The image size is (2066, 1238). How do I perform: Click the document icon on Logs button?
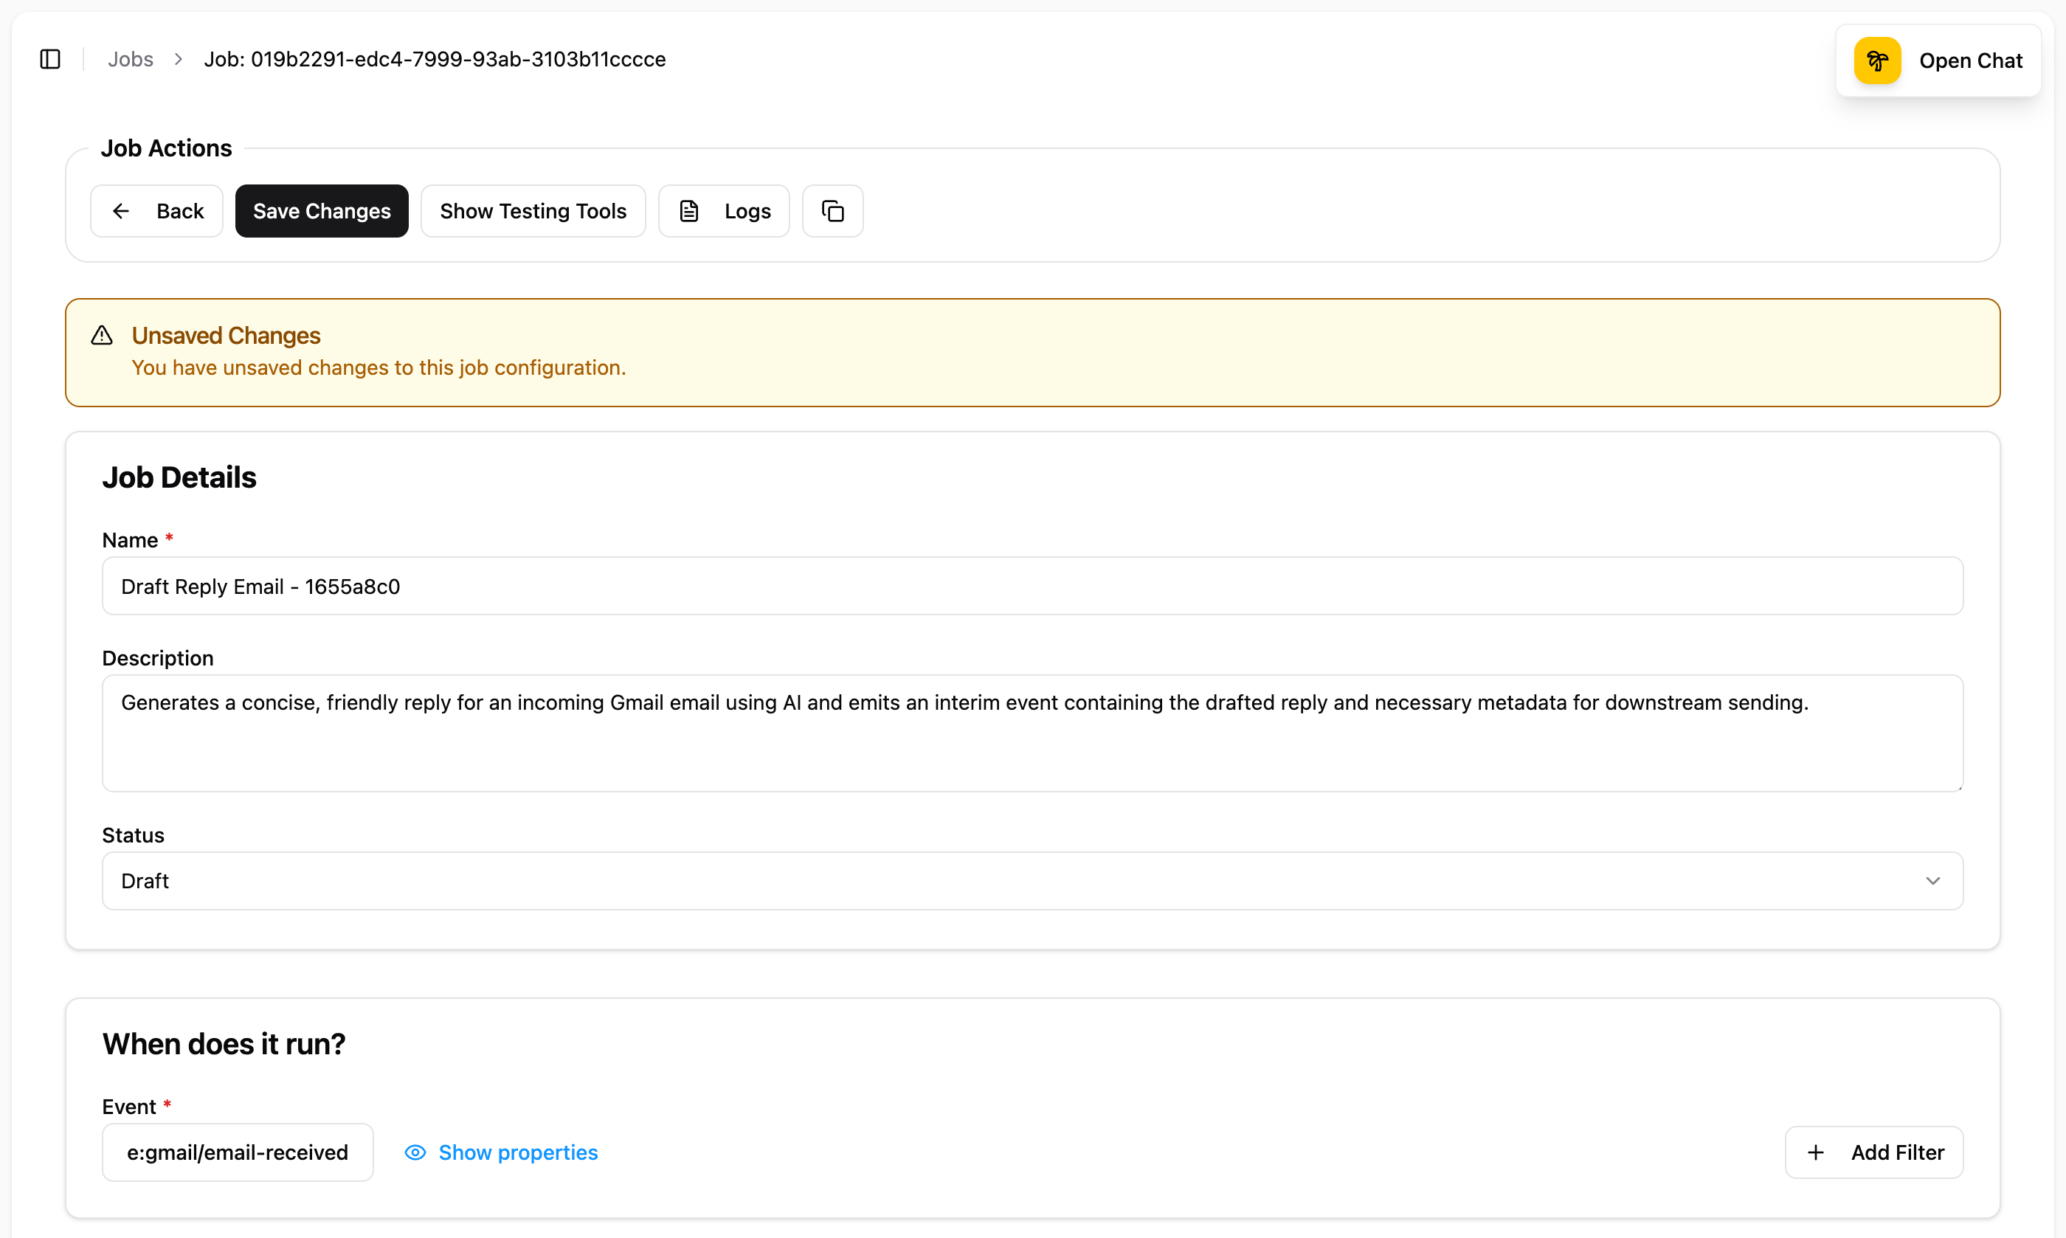[688, 210]
